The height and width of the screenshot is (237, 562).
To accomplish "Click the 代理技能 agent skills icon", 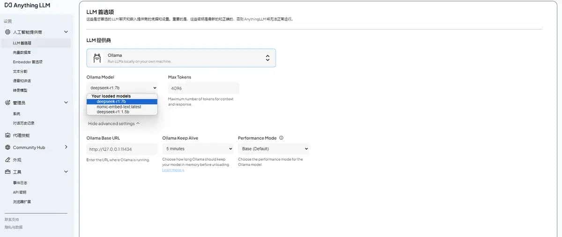I will [x=7, y=135].
